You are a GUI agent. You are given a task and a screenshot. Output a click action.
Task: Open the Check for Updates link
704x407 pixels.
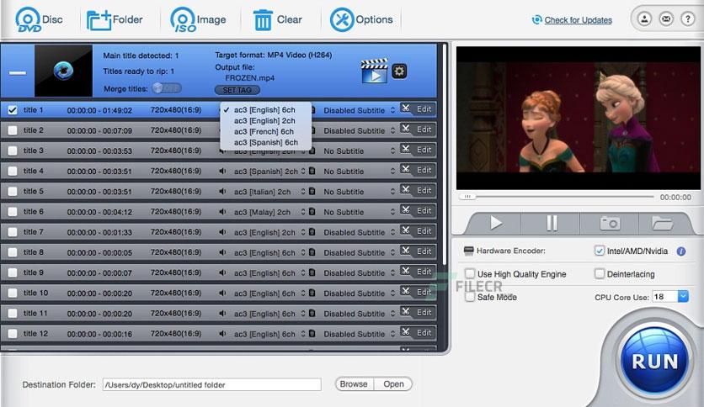(578, 20)
